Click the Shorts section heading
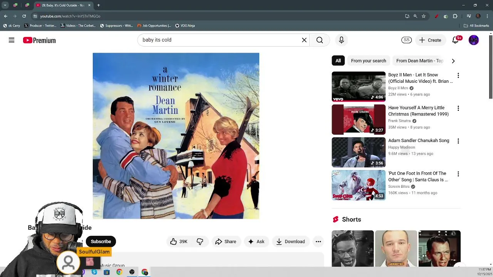The height and width of the screenshot is (277, 493). [351, 219]
